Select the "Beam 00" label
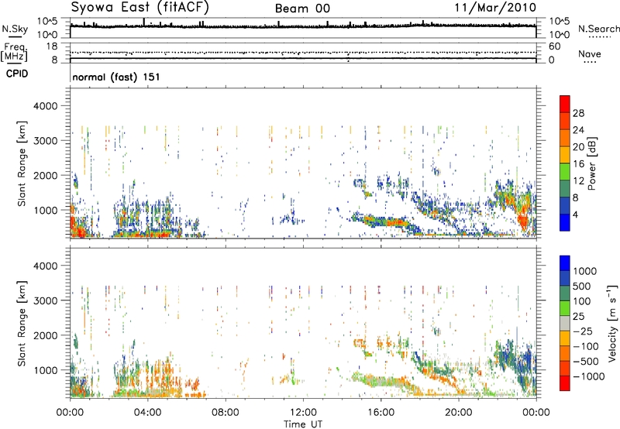 [302, 9]
